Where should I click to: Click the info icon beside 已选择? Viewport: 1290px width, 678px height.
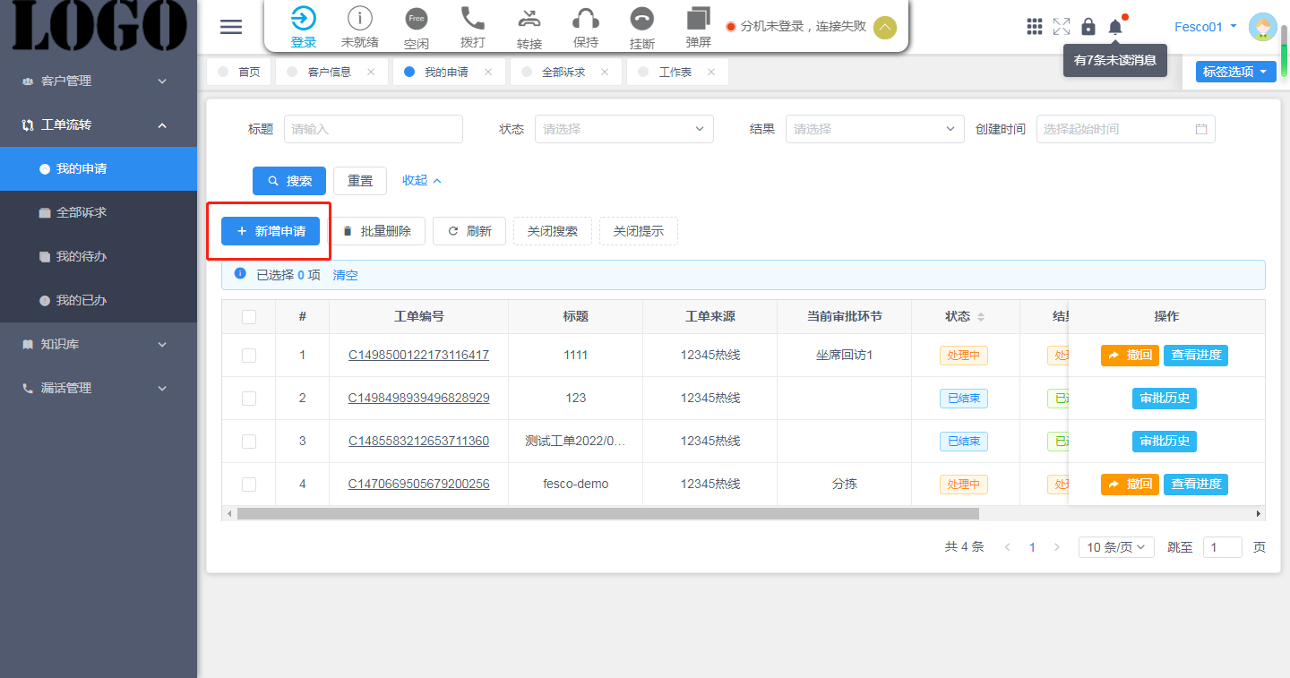[240, 273]
